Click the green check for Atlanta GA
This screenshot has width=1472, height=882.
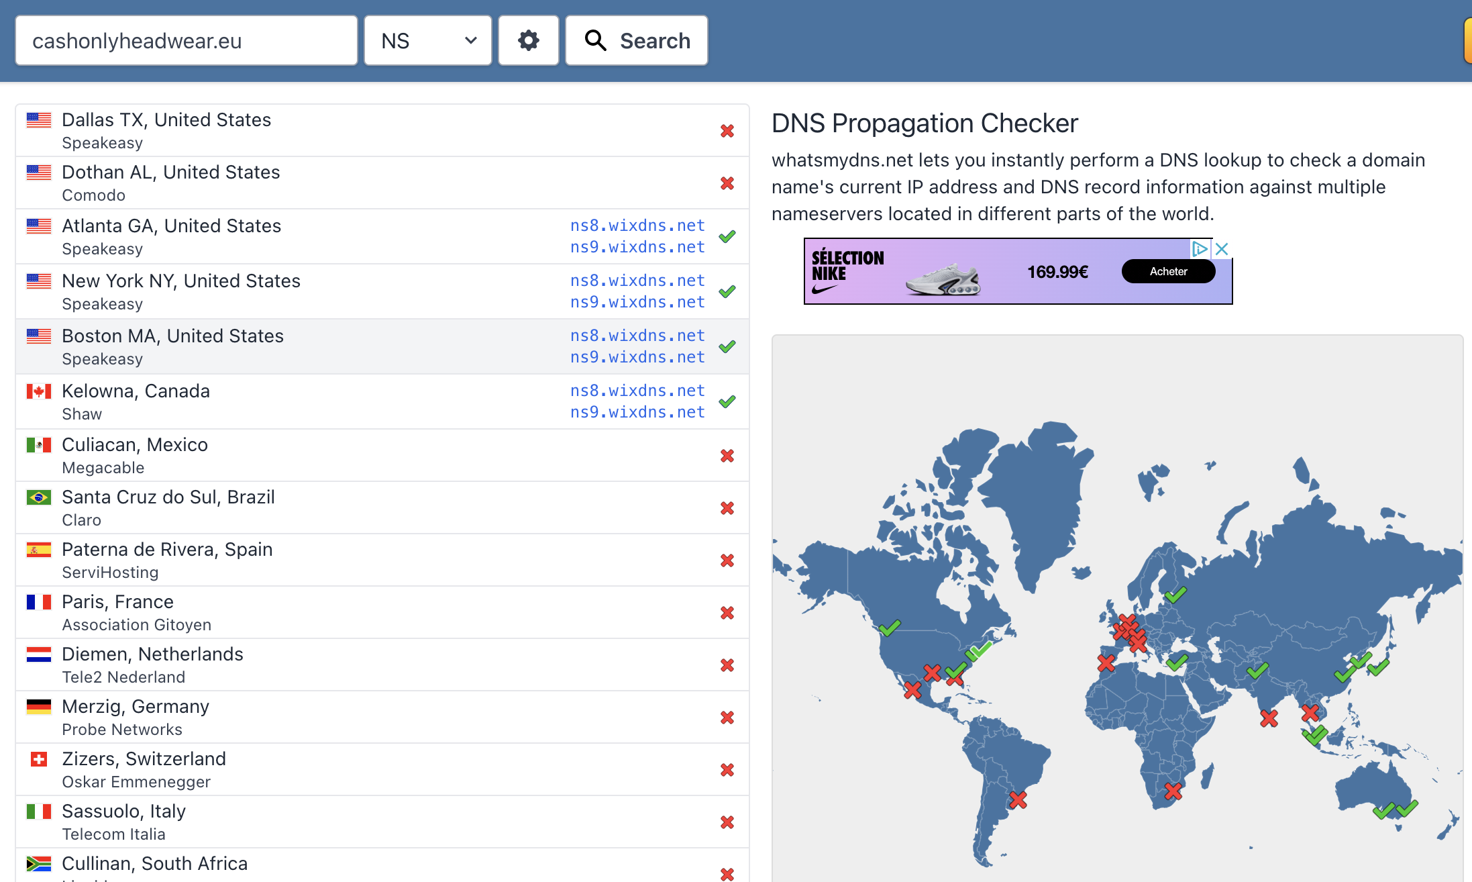click(x=727, y=236)
